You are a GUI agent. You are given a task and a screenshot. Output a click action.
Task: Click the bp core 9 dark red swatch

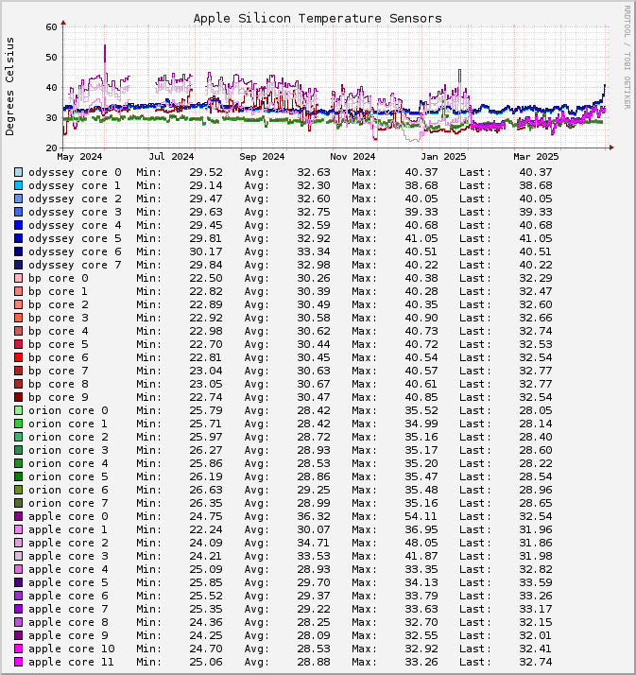[18, 397]
